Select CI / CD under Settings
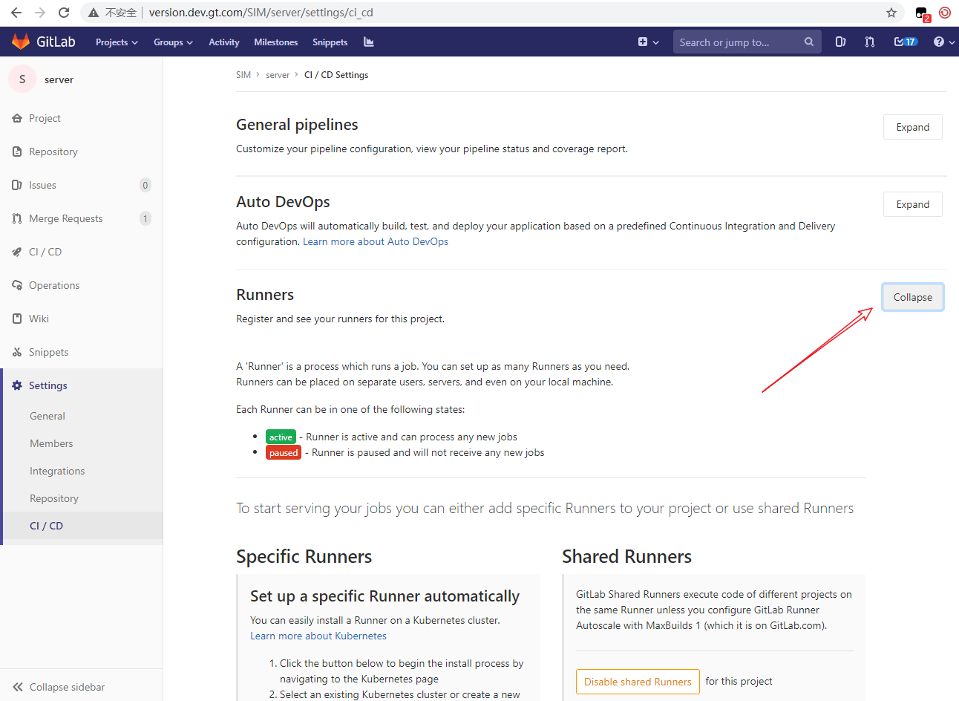 tap(46, 526)
